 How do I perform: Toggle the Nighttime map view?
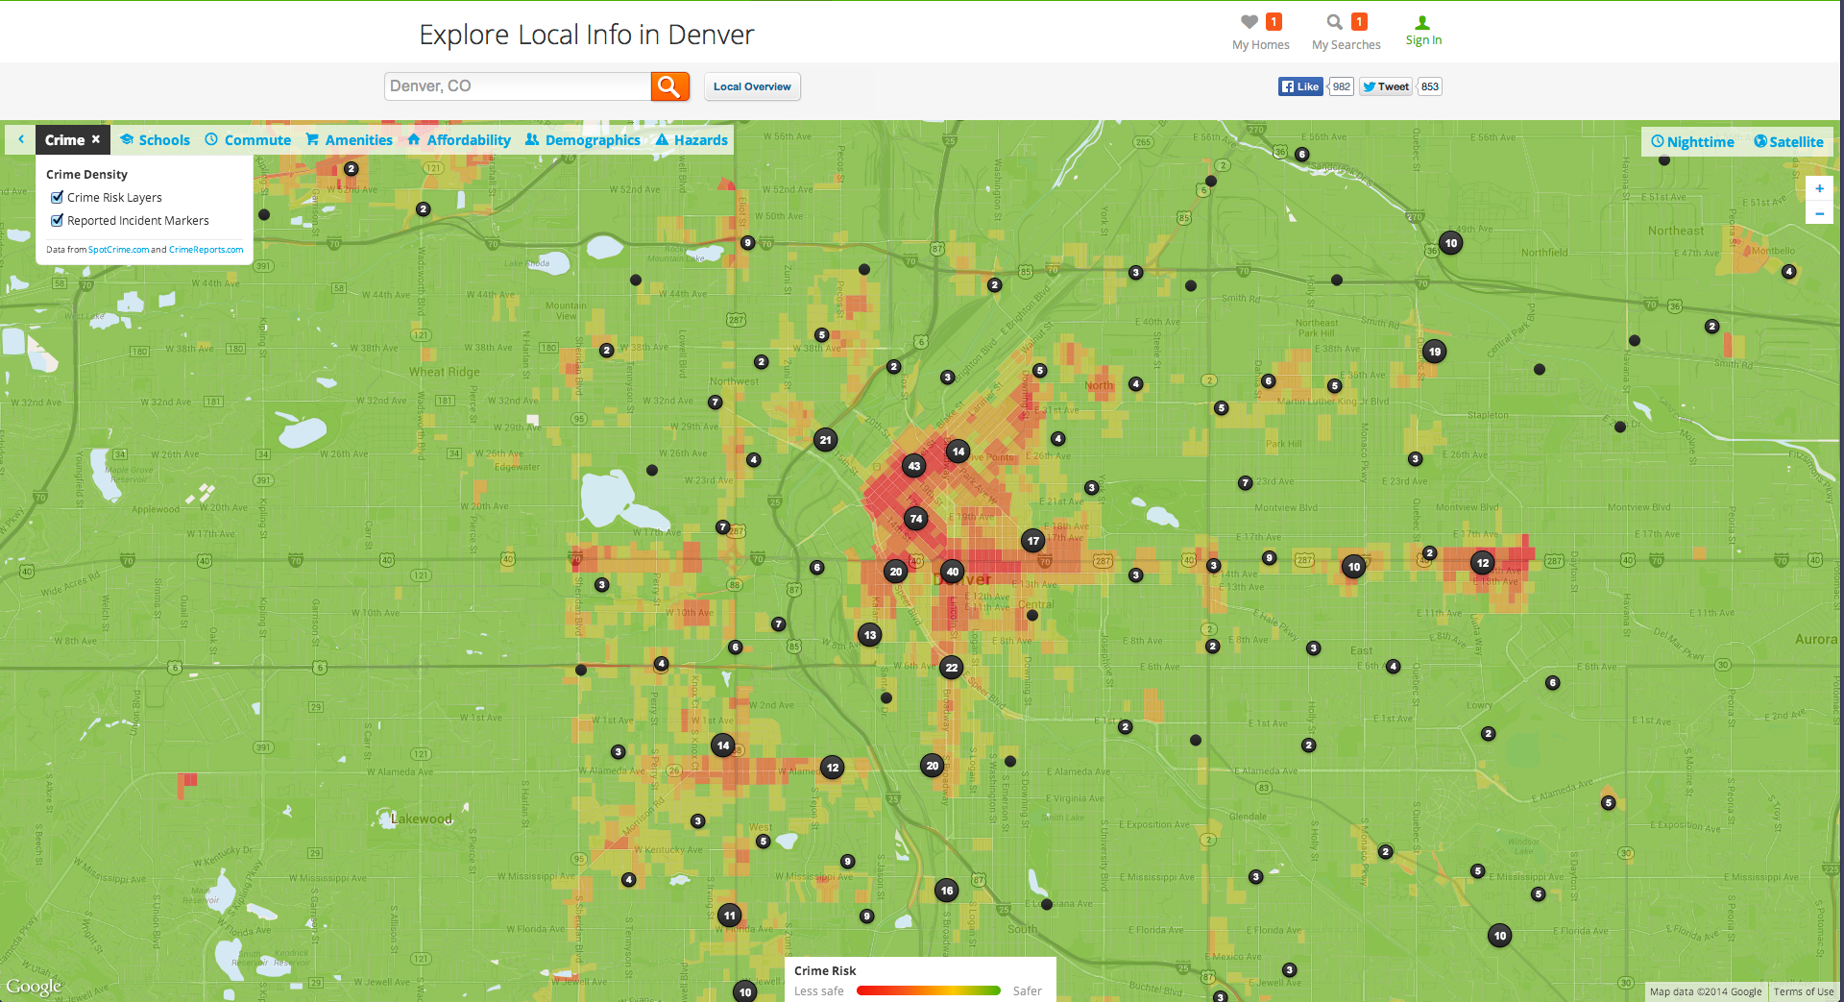pyautogui.click(x=1692, y=142)
